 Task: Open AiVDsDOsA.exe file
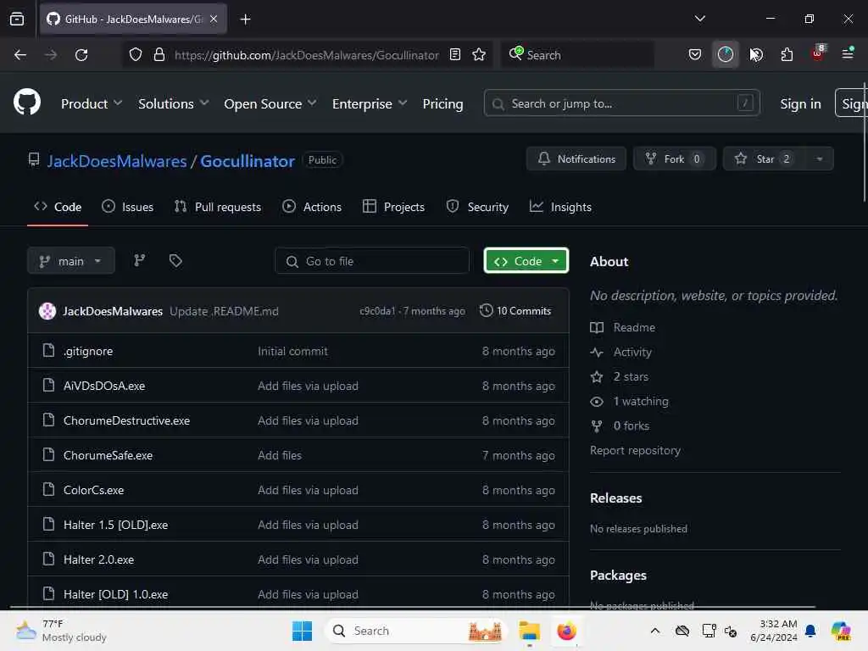tap(104, 386)
